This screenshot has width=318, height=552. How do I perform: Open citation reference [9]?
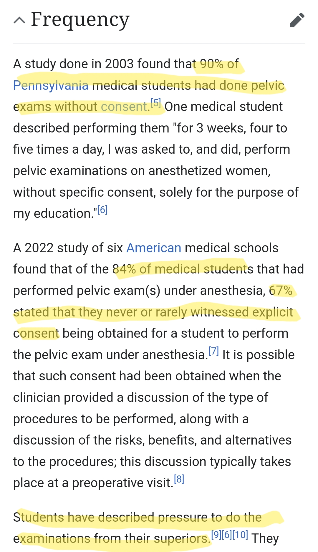[216, 535]
